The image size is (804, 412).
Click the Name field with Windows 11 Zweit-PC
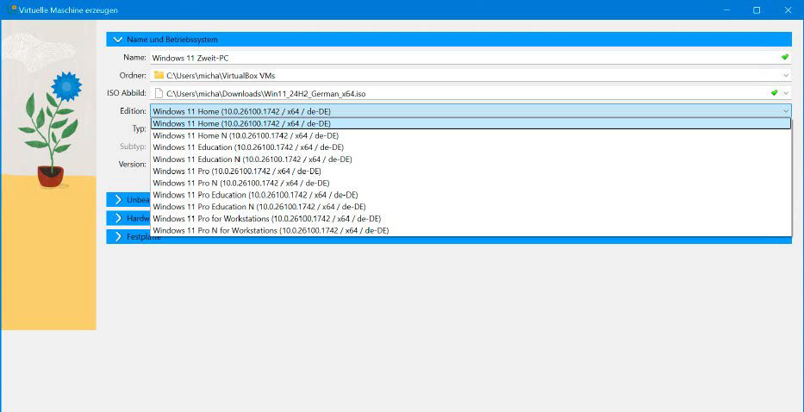(x=471, y=58)
